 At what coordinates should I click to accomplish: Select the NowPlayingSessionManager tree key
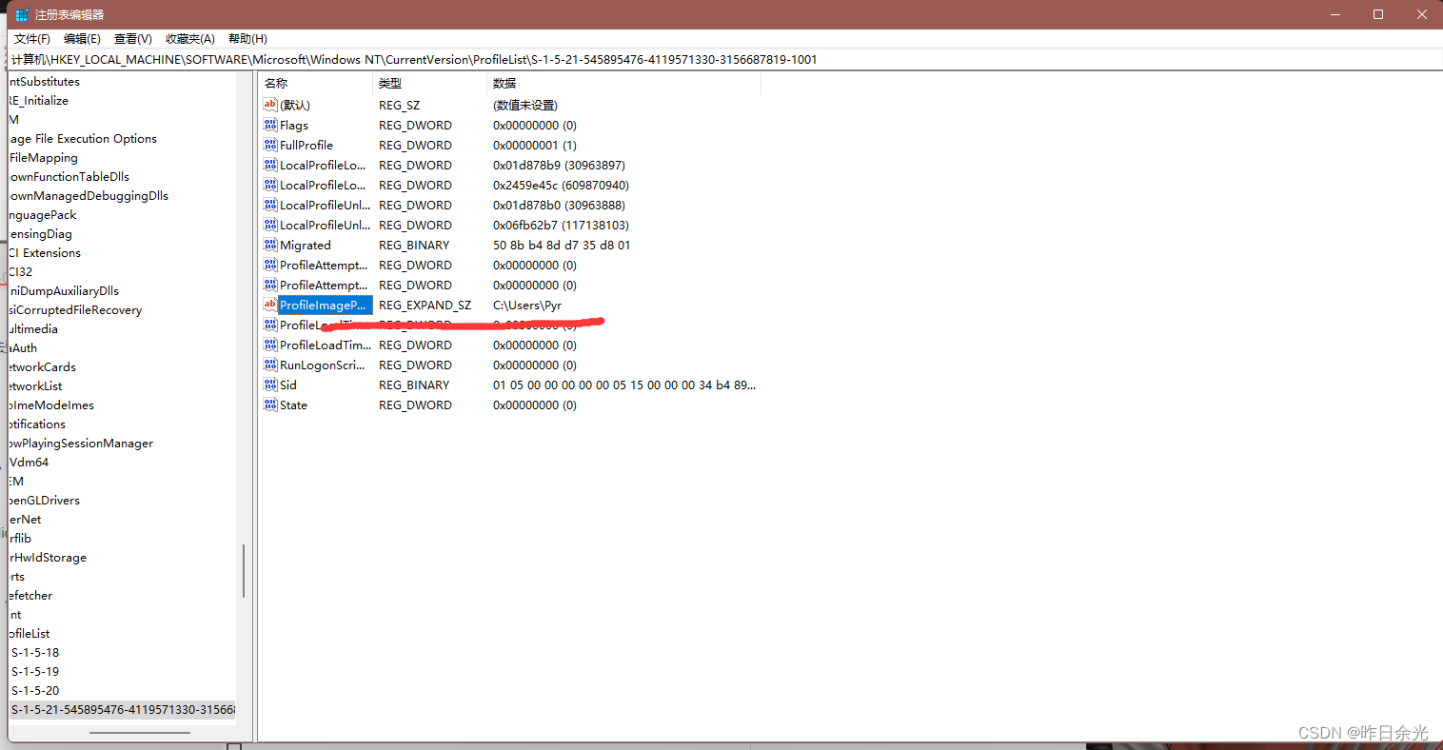(x=81, y=444)
